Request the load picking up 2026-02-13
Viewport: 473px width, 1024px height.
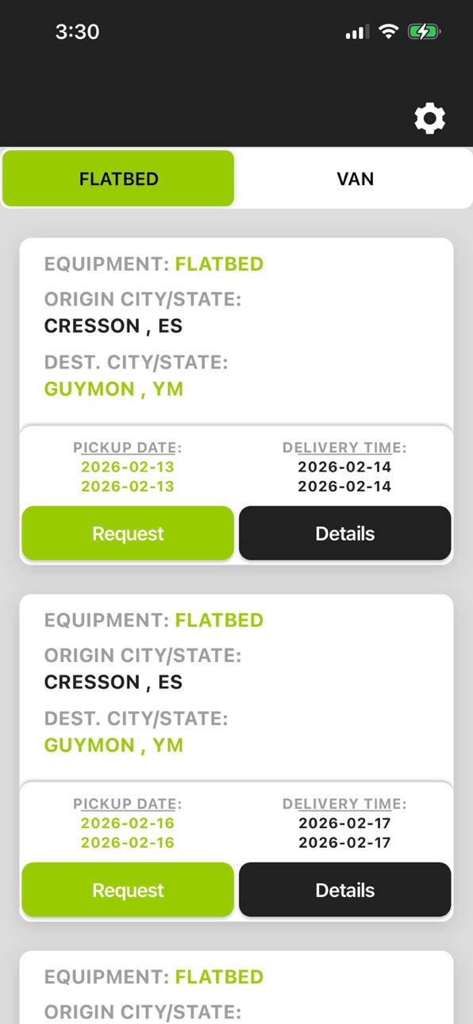coord(128,533)
